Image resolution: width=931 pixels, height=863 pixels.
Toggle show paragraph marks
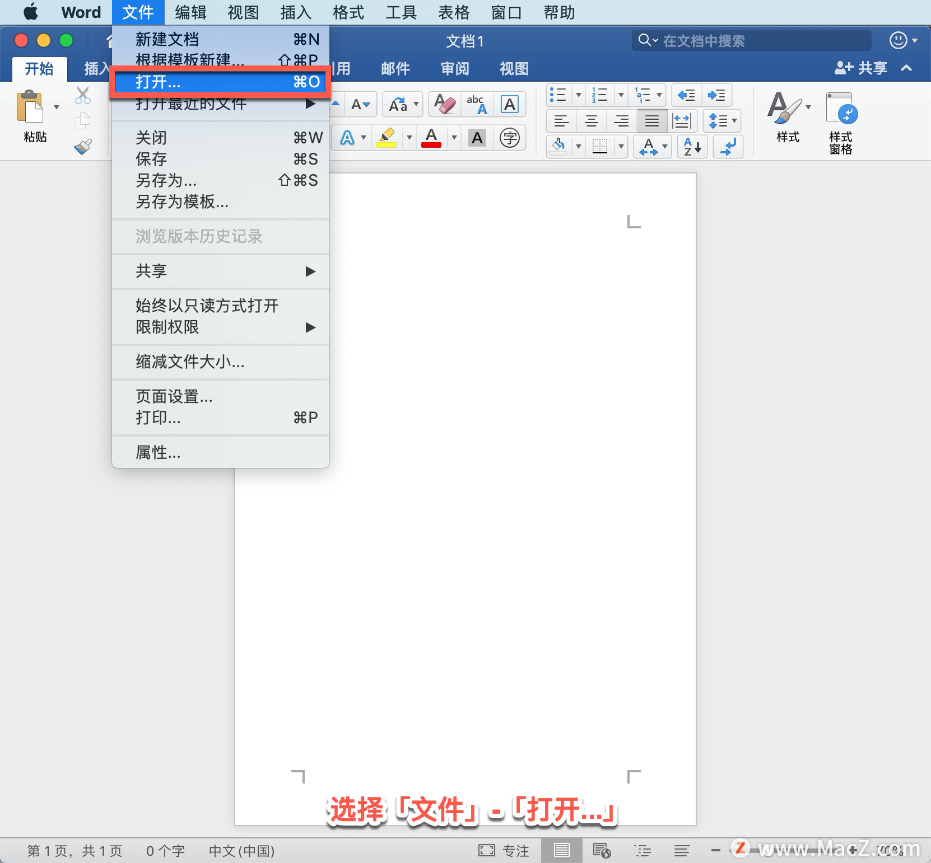(728, 147)
